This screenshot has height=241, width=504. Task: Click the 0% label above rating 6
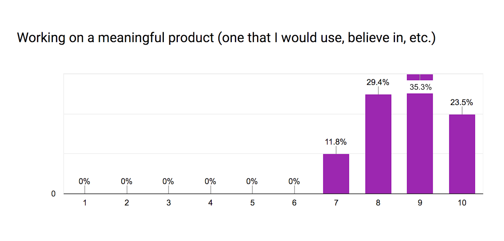pos(294,182)
